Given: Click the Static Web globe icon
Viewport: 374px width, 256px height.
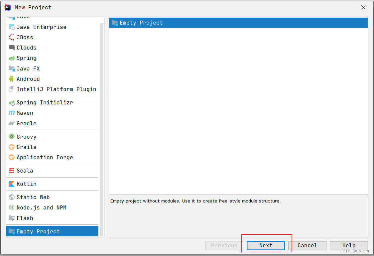Looking at the screenshot, I should [x=11, y=197].
